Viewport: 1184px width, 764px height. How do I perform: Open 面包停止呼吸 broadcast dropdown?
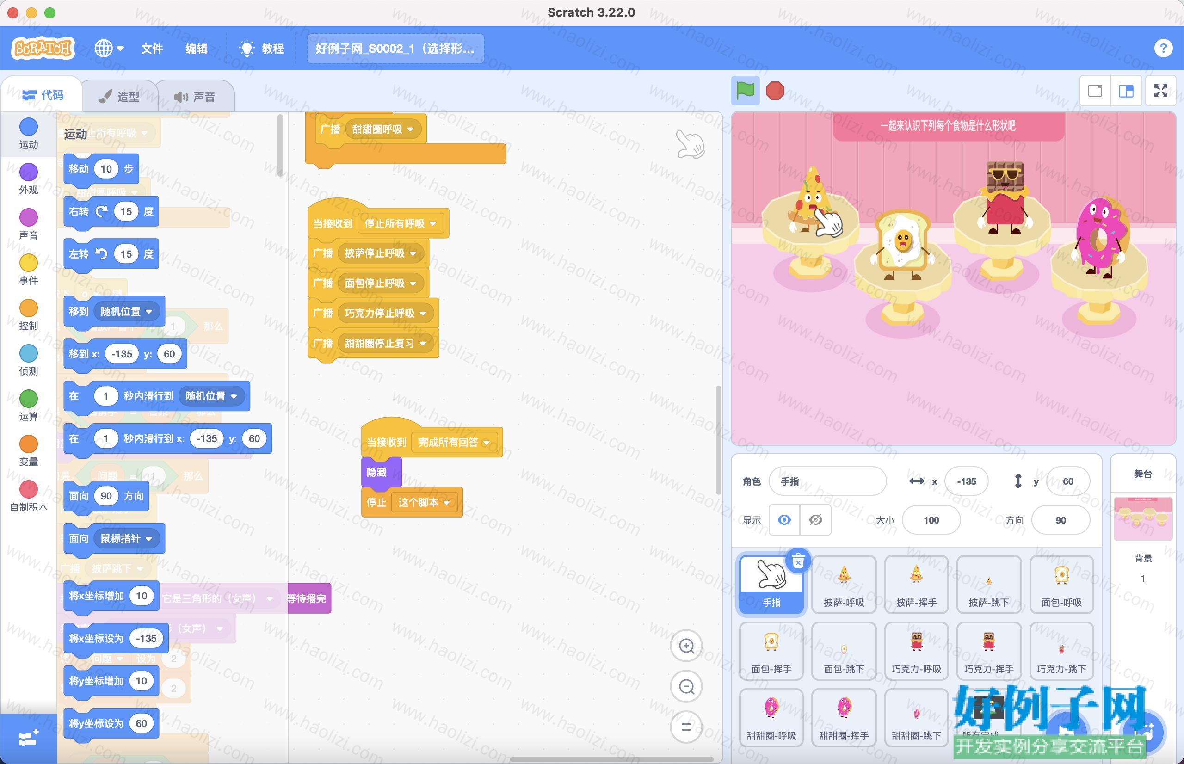(x=380, y=283)
